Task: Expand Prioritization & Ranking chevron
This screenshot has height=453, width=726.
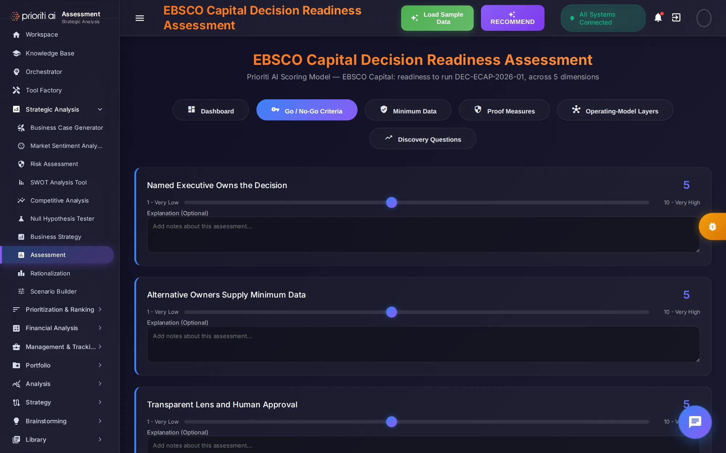Action: [x=100, y=309]
